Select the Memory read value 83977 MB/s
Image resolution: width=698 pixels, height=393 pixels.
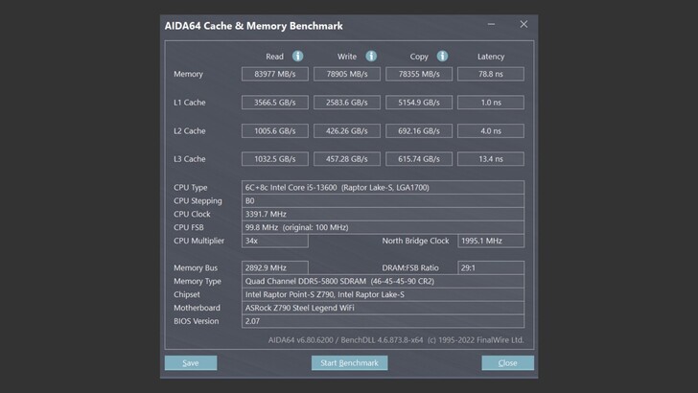point(274,74)
